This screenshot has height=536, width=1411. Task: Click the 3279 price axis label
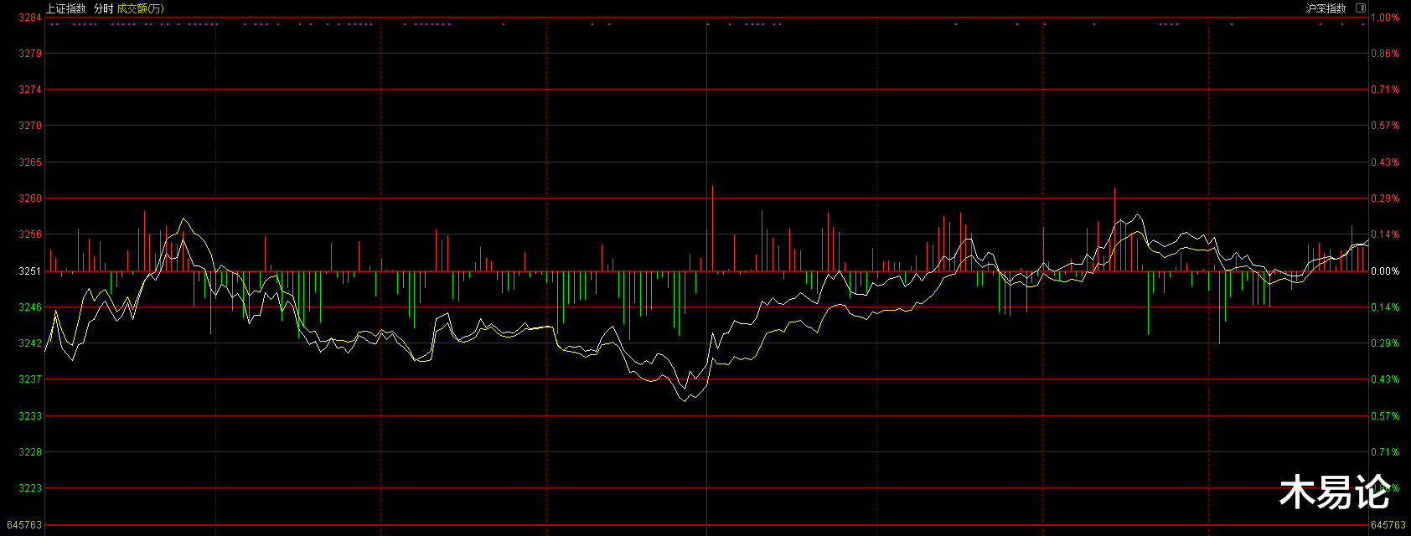(x=30, y=54)
